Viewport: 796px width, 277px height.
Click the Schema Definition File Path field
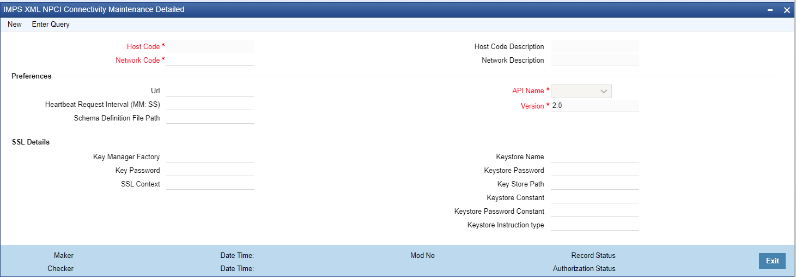[210, 118]
